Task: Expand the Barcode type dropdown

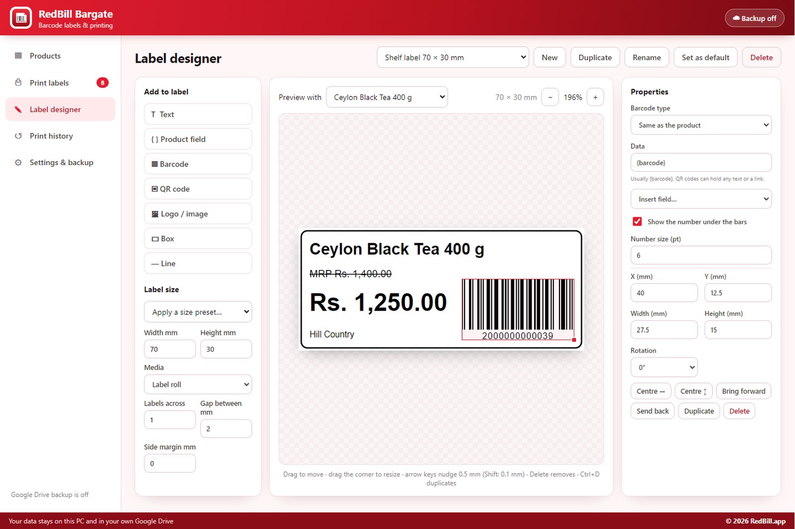Action: [x=701, y=125]
